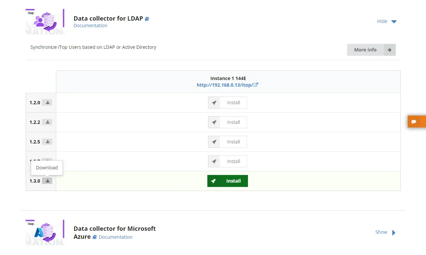Screen dimensions: 426x255
Task: Open Documentation link for Microsoft Azure collector
Action: 115,237
